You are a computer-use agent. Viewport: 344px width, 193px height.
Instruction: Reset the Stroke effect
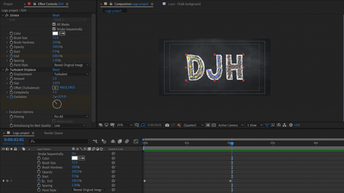[x=56, y=15]
